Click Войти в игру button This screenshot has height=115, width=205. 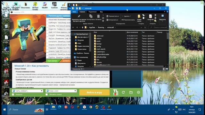click(94, 92)
